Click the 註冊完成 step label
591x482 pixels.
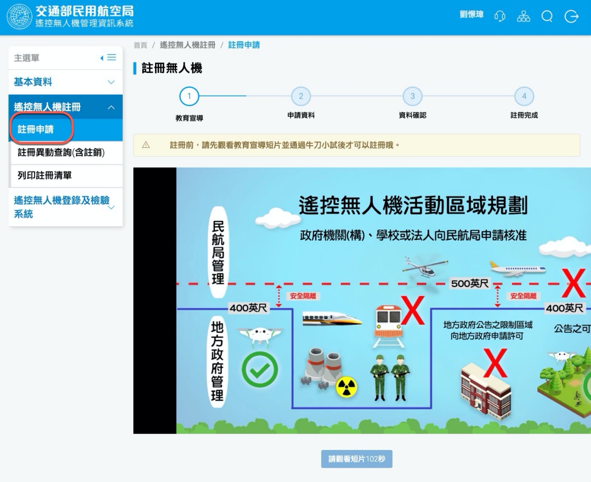[x=524, y=115]
